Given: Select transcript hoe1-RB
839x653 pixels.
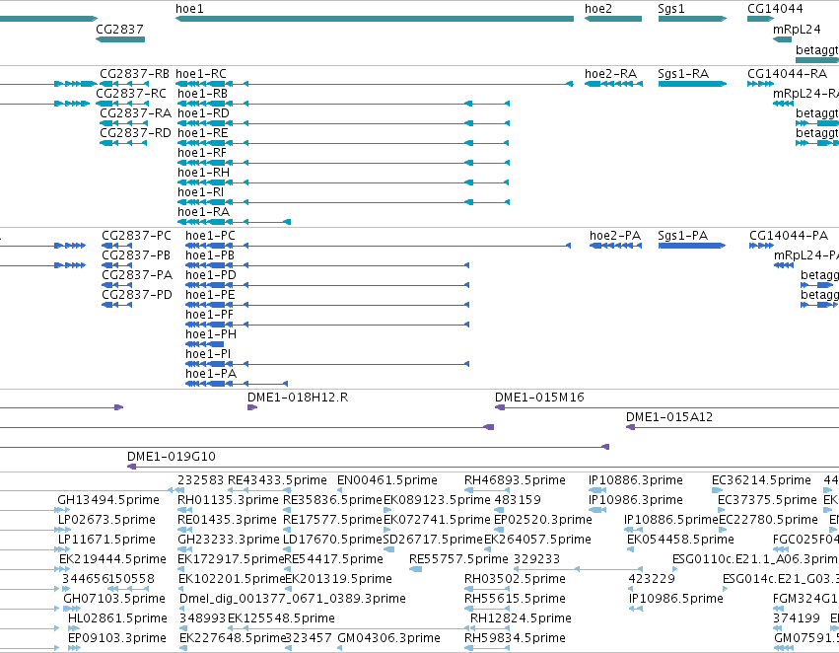Looking at the screenshot, I should pos(203,94).
